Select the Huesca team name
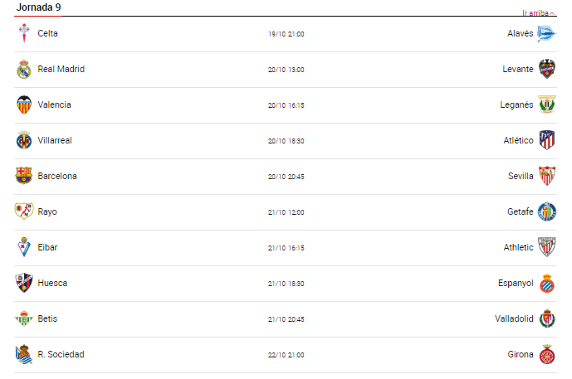572x379 pixels. click(x=52, y=283)
